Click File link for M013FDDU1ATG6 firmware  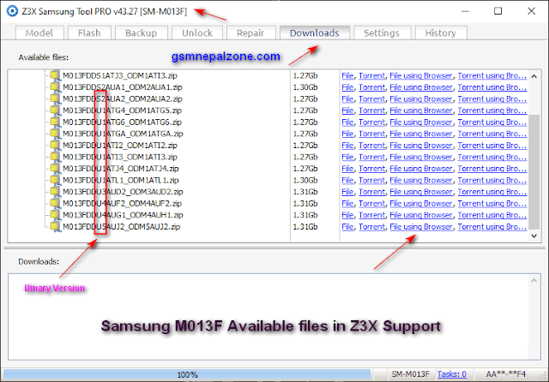click(347, 122)
